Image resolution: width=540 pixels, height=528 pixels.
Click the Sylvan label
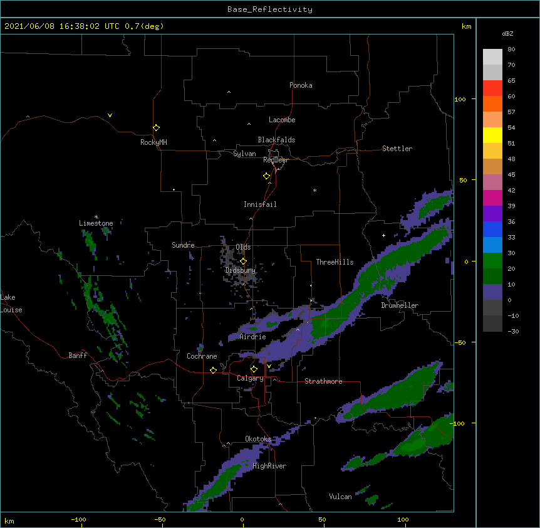click(244, 154)
